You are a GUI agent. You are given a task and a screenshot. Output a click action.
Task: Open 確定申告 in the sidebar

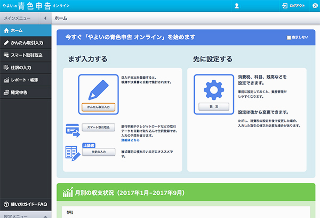click(x=26, y=93)
